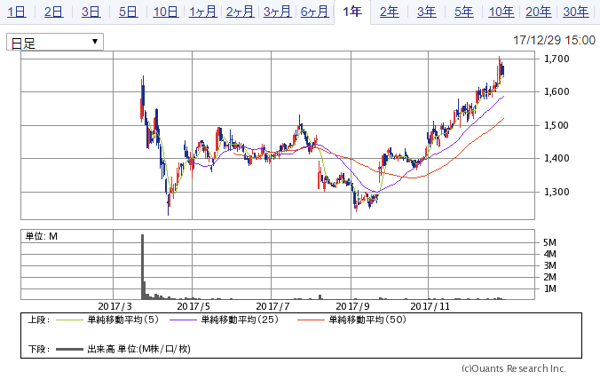Select the 2日 time range tab
600x379 pixels.
coord(53,12)
